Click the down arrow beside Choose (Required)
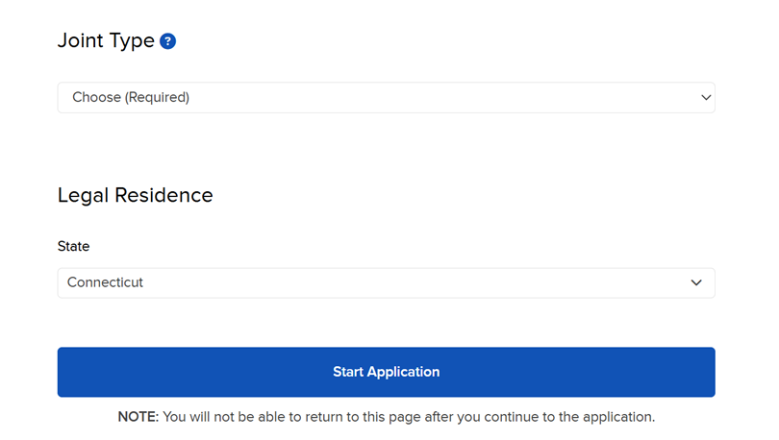 tap(706, 97)
